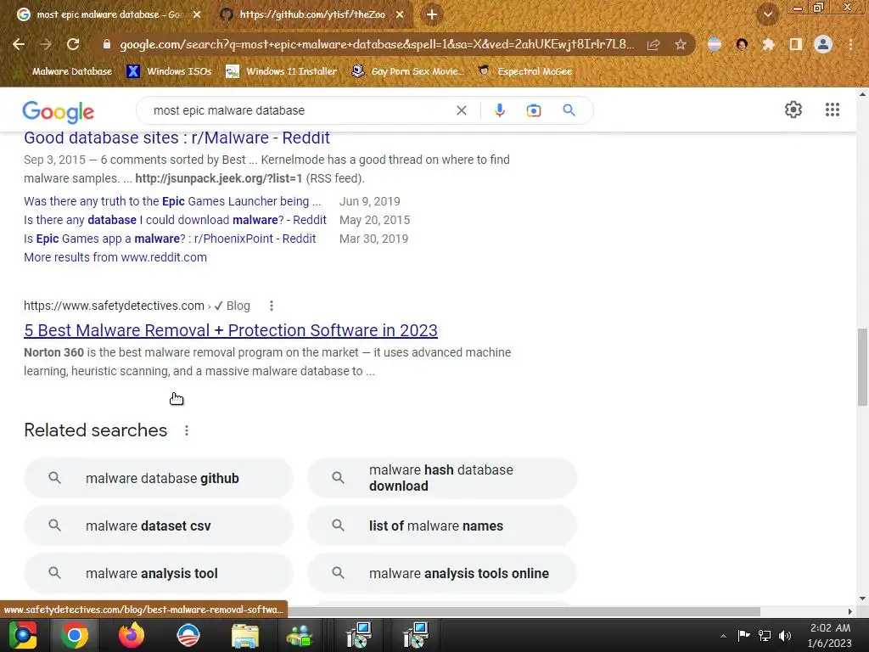
Task: Open Good database sites Reddit result
Action: click(177, 138)
